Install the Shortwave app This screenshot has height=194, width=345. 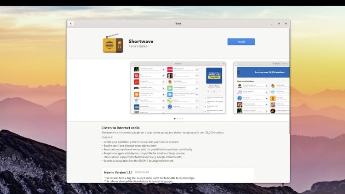241,41
